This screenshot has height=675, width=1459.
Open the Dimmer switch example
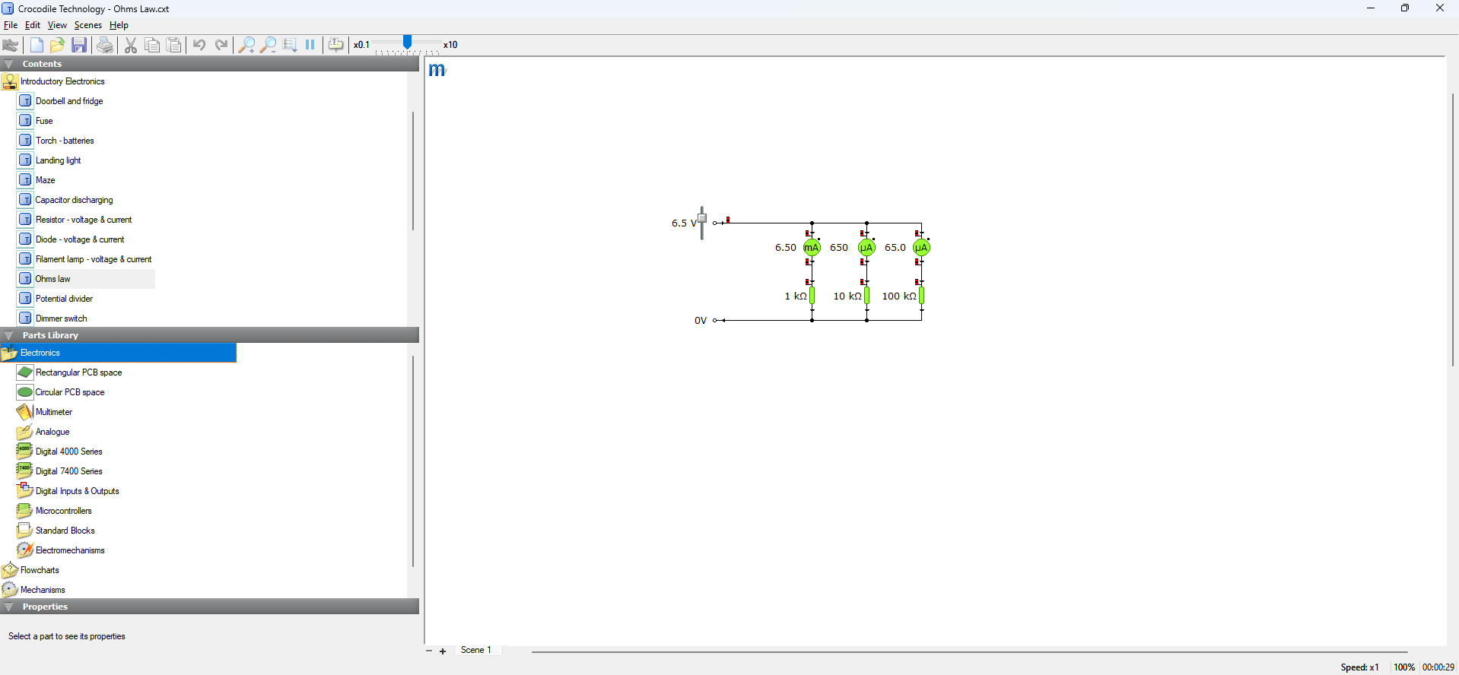tap(52, 318)
